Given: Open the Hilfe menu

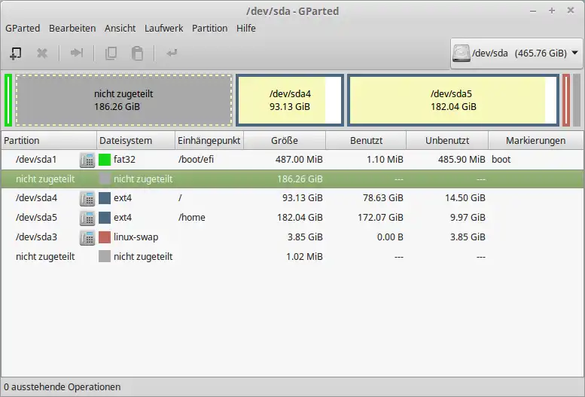Looking at the screenshot, I should pyautogui.click(x=246, y=29).
